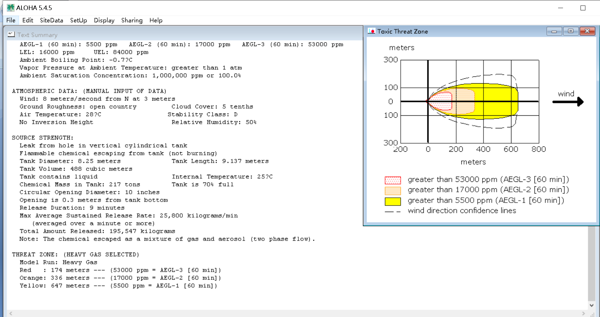Click the wind direction arrow
600x317 pixels.
click(x=568, y=102)
